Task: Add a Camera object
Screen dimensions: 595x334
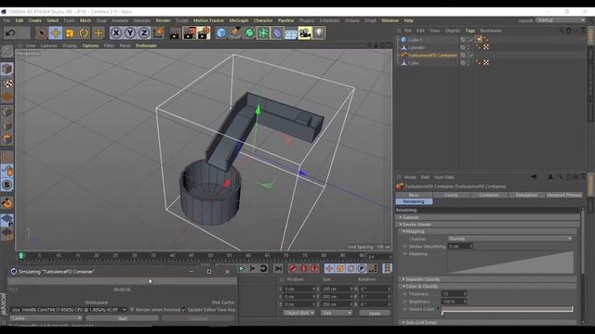Action: [x=305, y=33]
